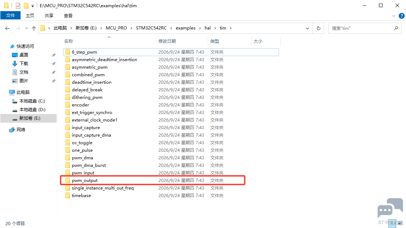Click the Up one level arrow
Image resolution: width=406 pixels, height=228 pixels.
point(34,28)
